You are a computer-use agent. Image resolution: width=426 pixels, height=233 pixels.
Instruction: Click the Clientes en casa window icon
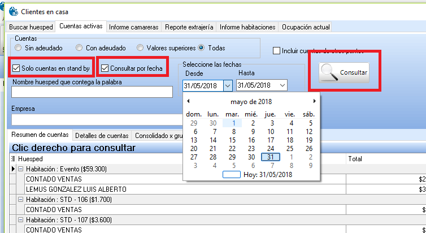click(x=12, y=11)
